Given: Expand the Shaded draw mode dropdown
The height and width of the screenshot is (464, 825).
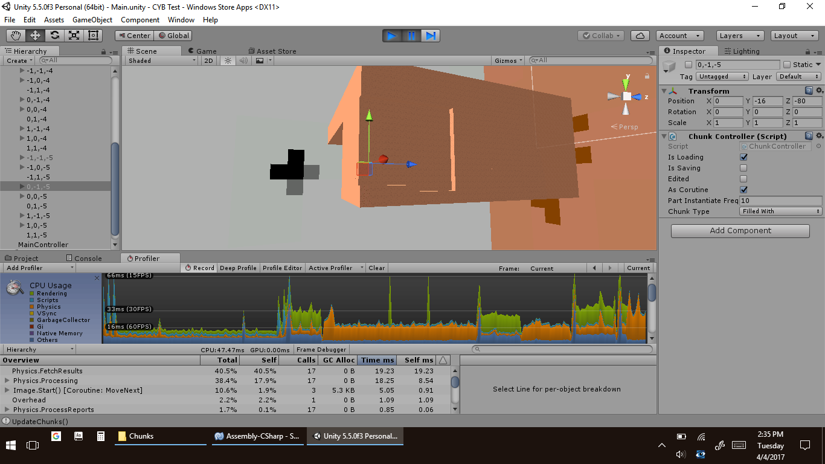Looking at the screenshot, I should 161,60.
